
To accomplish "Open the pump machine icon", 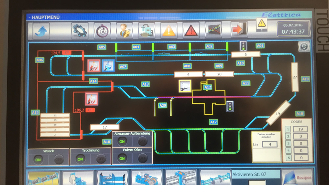I will (147, 31).
